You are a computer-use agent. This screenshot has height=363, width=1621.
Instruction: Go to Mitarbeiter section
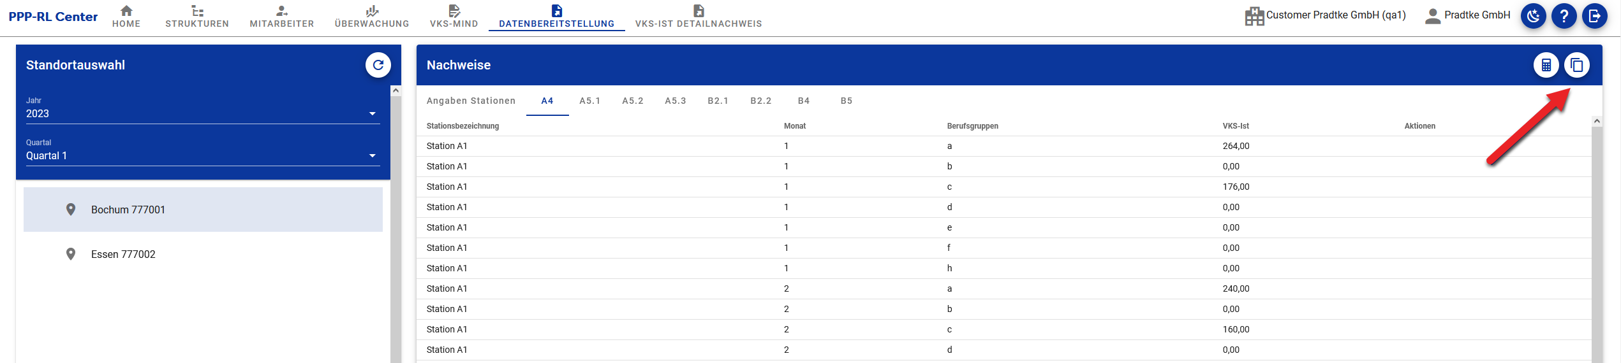(282, 17)
